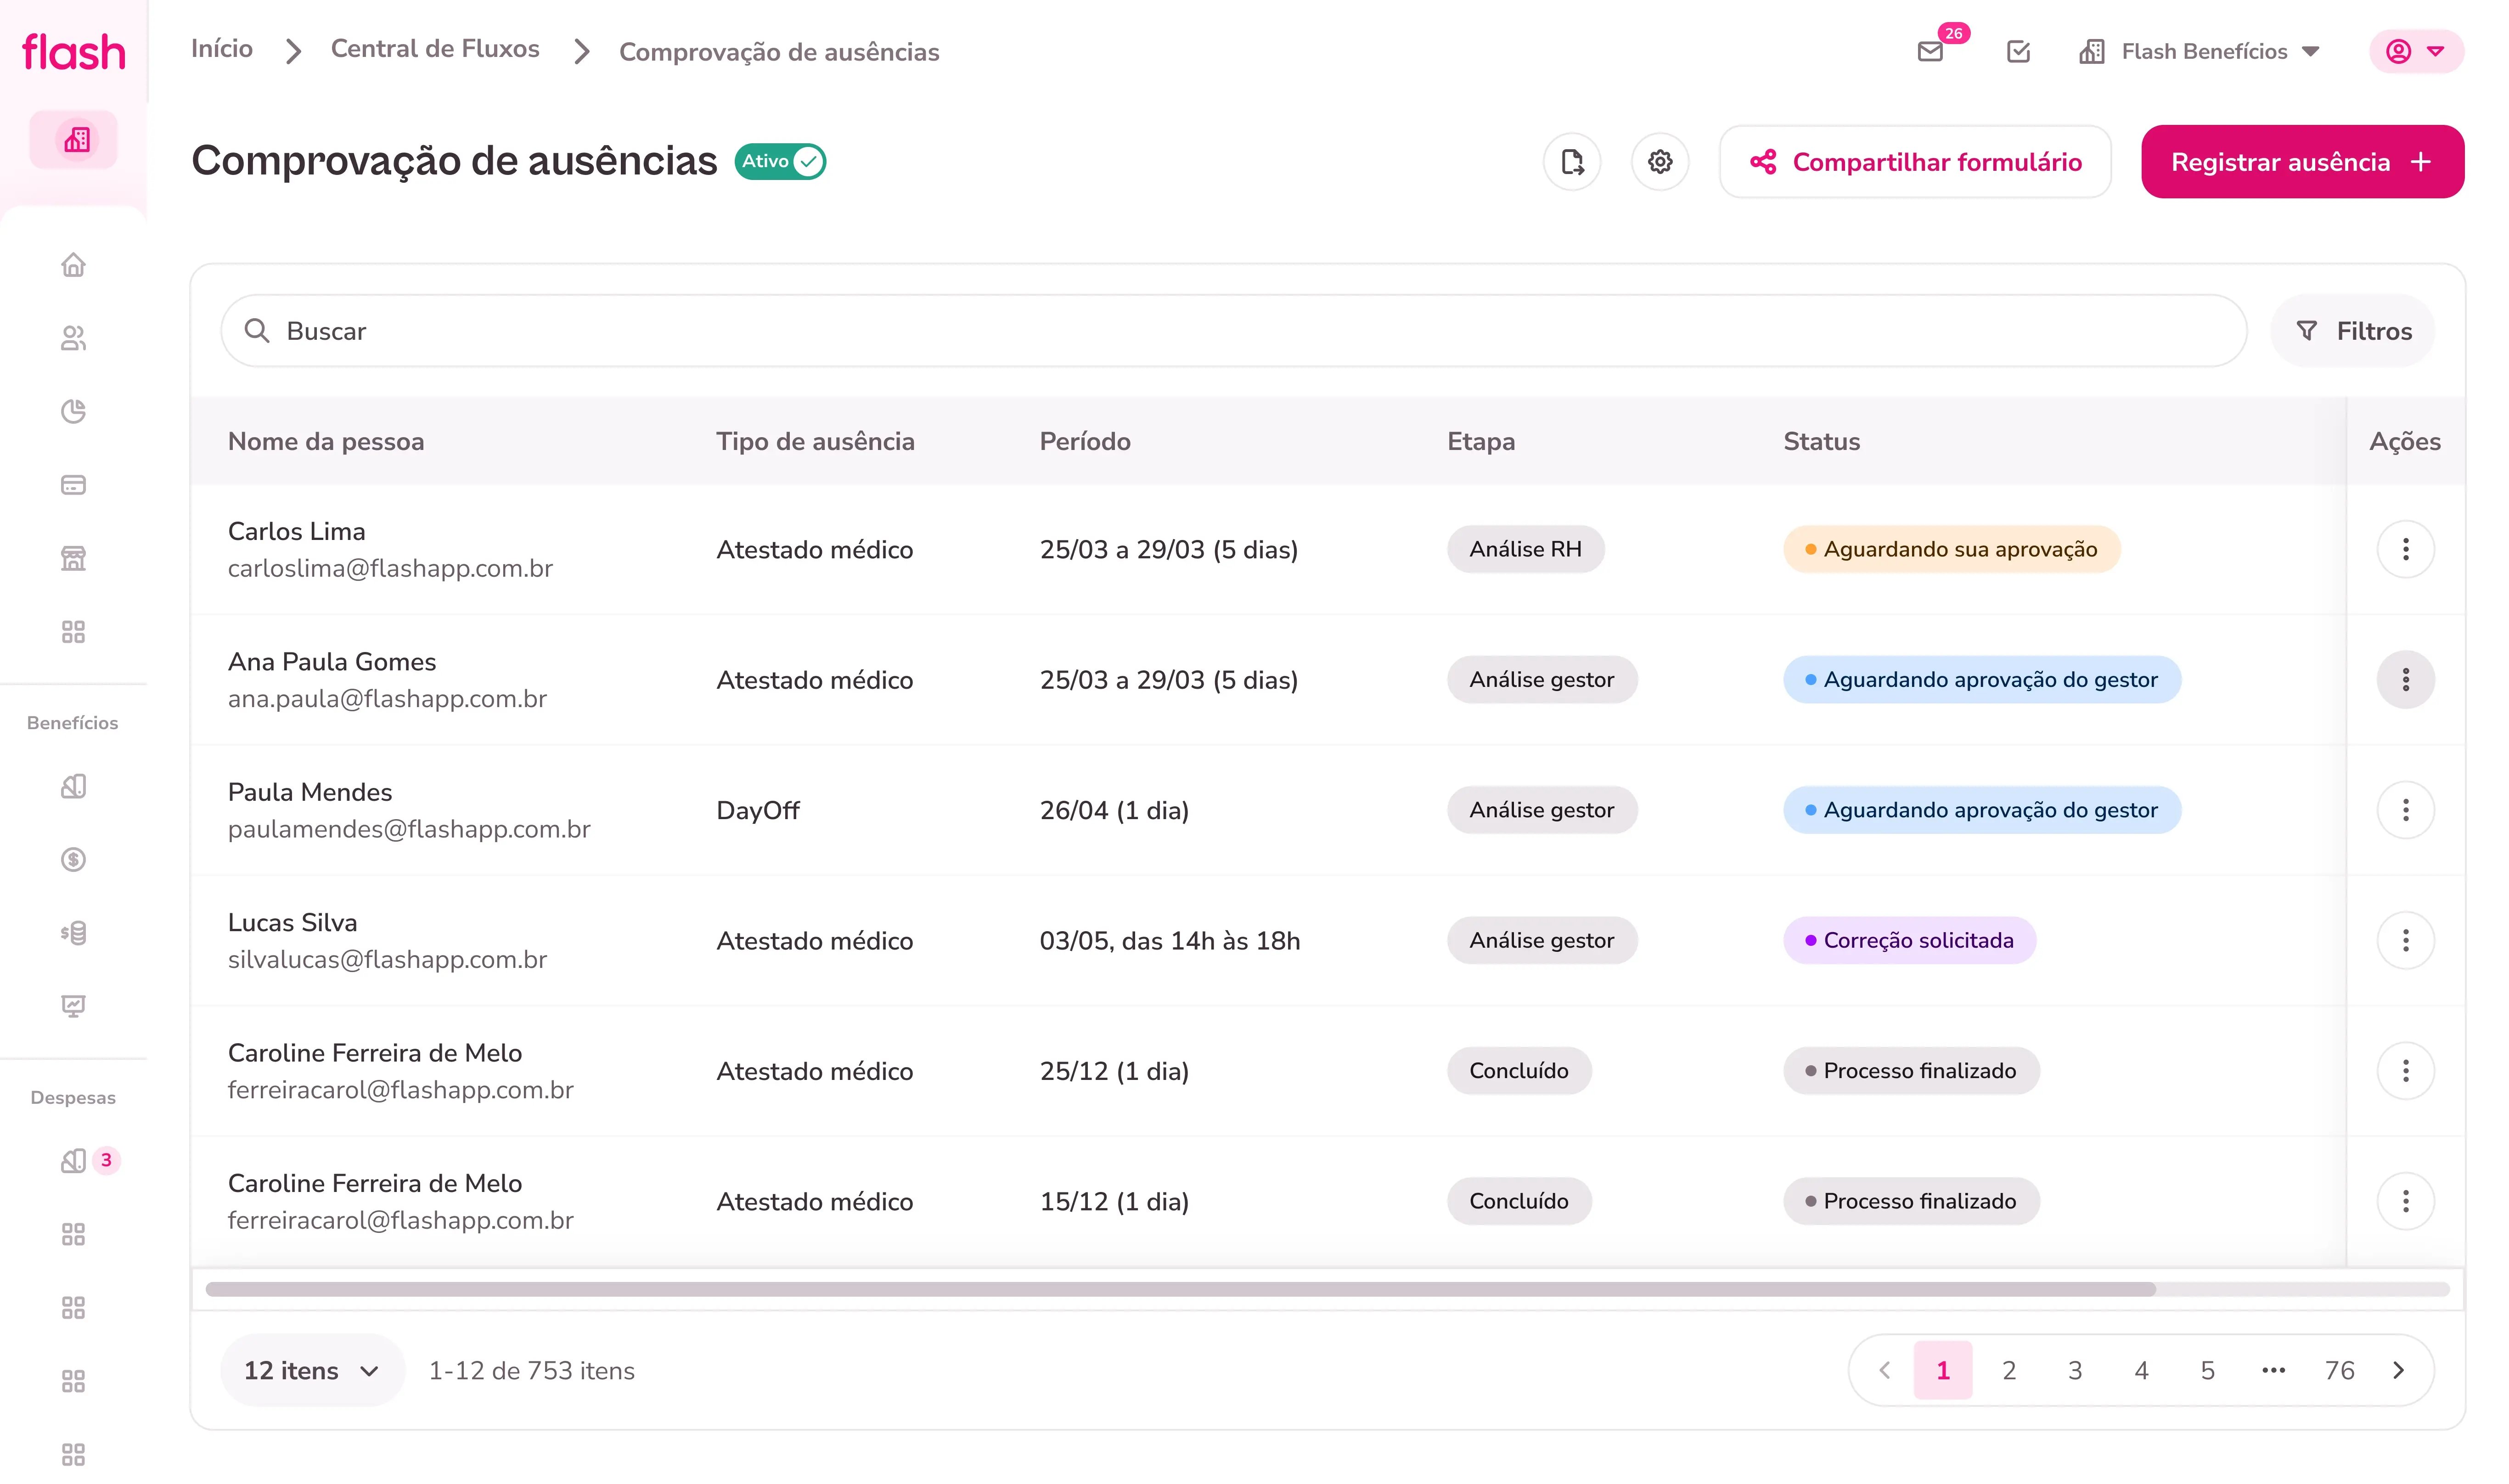This screenshot has height=1484, width=2509.
Task: Go to page 2
Action: (2009, 1370)
